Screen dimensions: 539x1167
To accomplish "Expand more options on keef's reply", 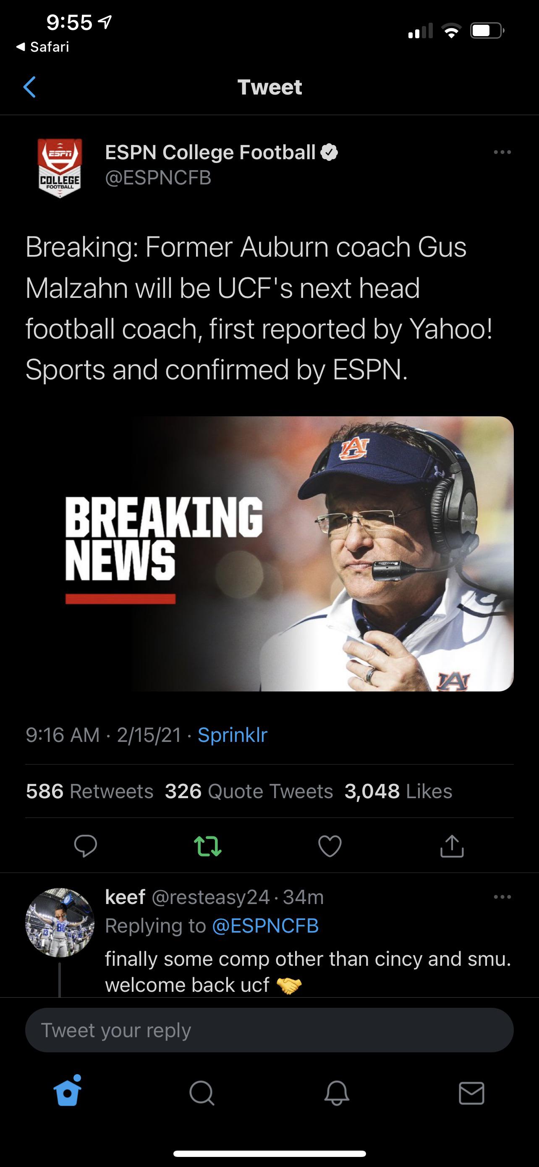I will [502, 897].
